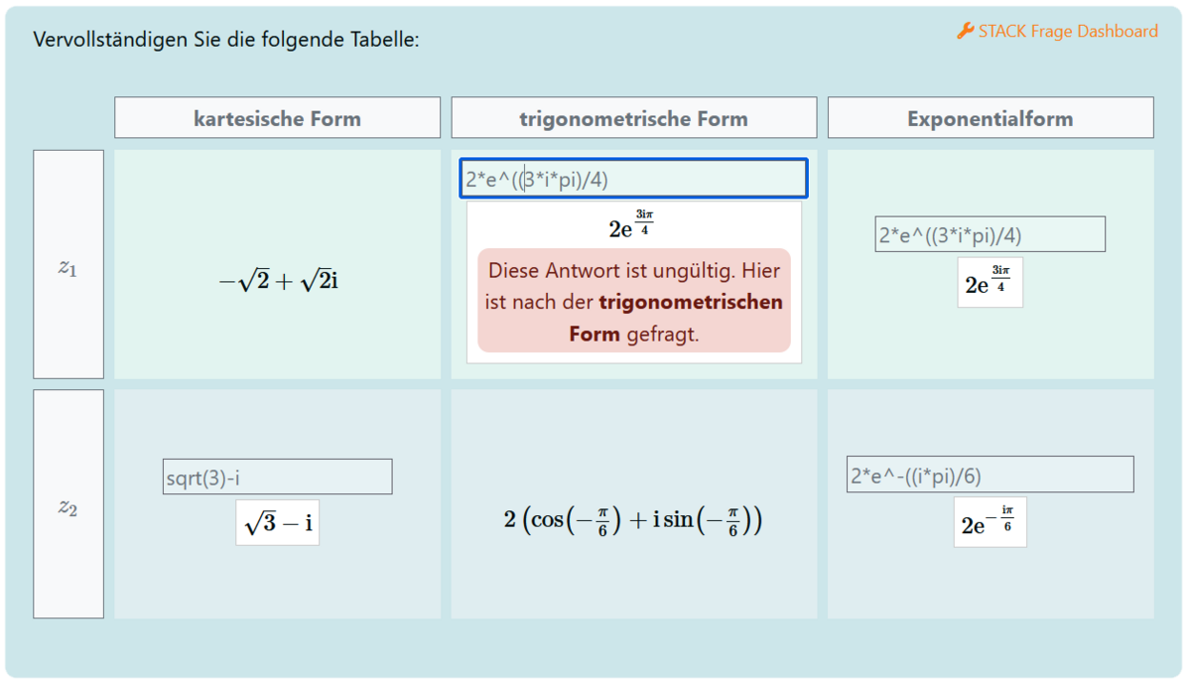
Task: Click the given z1 formula −√2 + √2i
Action: pyautogui.click(x=278, y=281)
